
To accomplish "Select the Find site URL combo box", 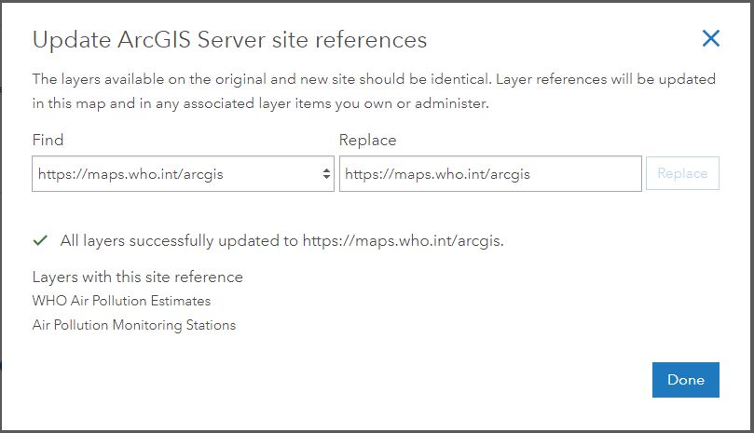I will [177, 173].
